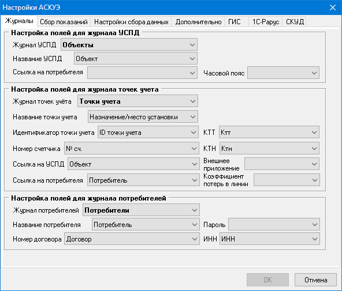Open the Идентификатор точки учета dropdown
The image size is (342, 291).
[x=148, y=132]
